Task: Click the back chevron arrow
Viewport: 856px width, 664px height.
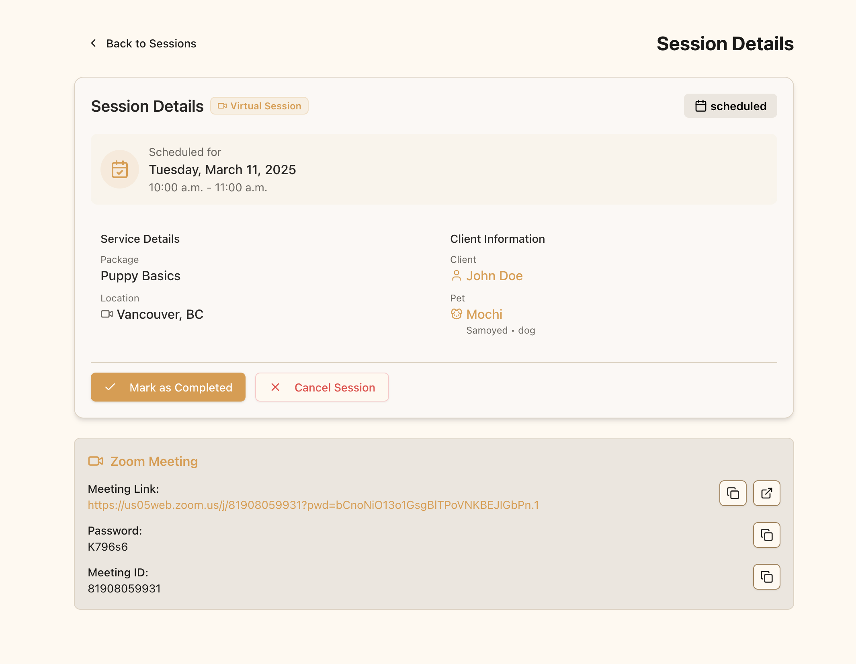Action: pos(94,43)
